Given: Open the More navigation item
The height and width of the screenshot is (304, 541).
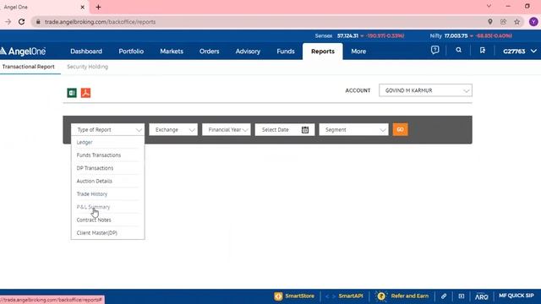Looking at the screenshot, I should (358, 52).
